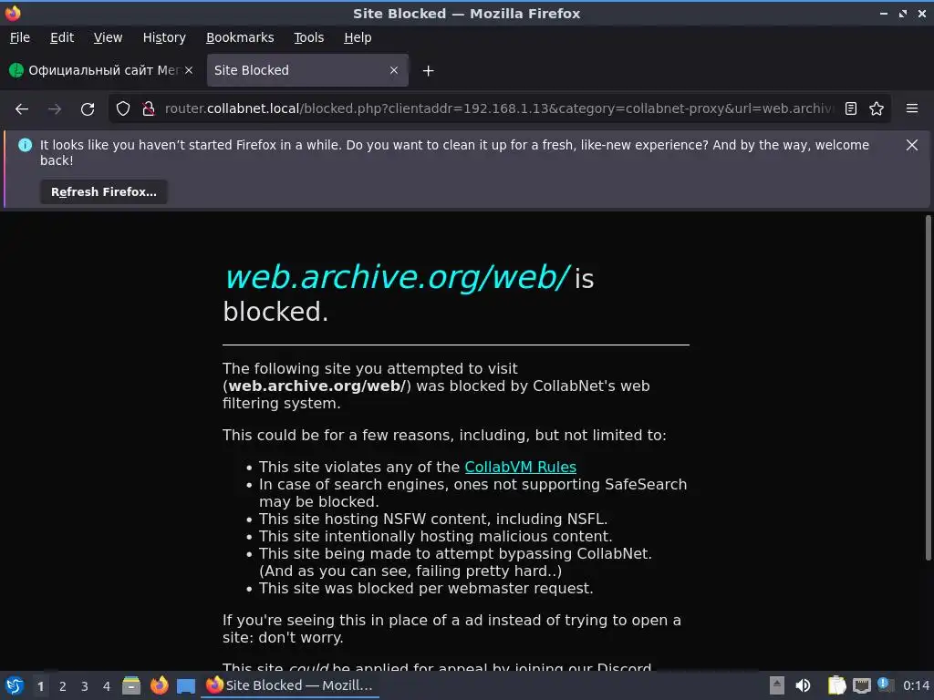Click 'This site was blocked per webmaster request.'
Viewport: 934px width, 700px height.
[x=426, y=589]
